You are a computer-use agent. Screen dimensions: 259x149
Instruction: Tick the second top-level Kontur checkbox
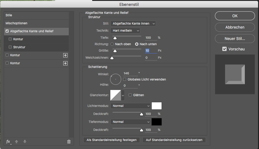point(7,63)
